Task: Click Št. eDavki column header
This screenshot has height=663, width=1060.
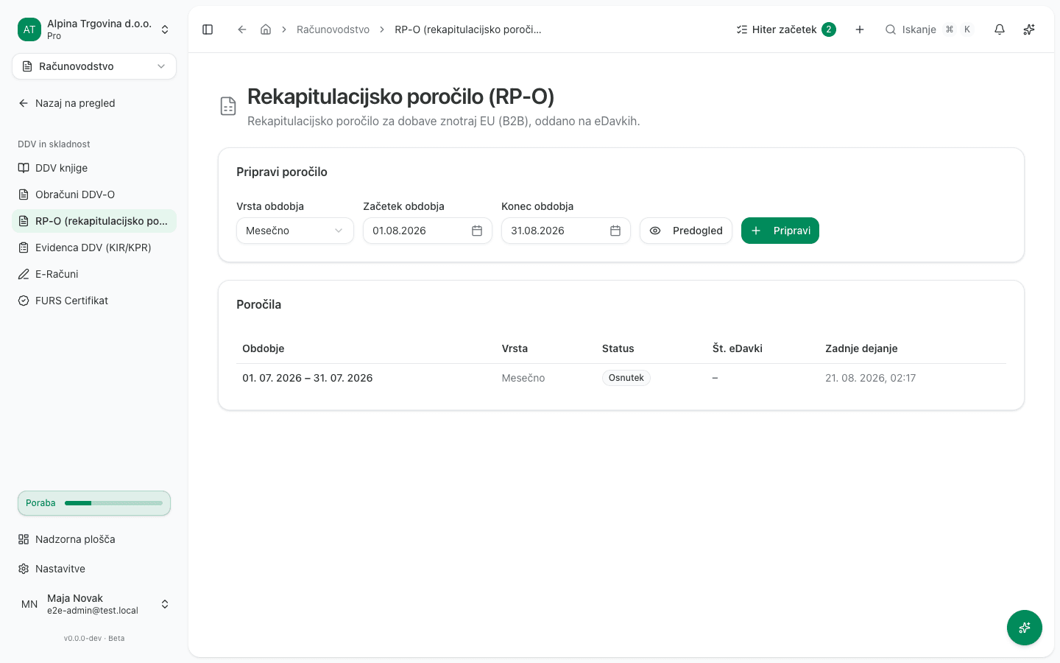Action: (738, 348)
